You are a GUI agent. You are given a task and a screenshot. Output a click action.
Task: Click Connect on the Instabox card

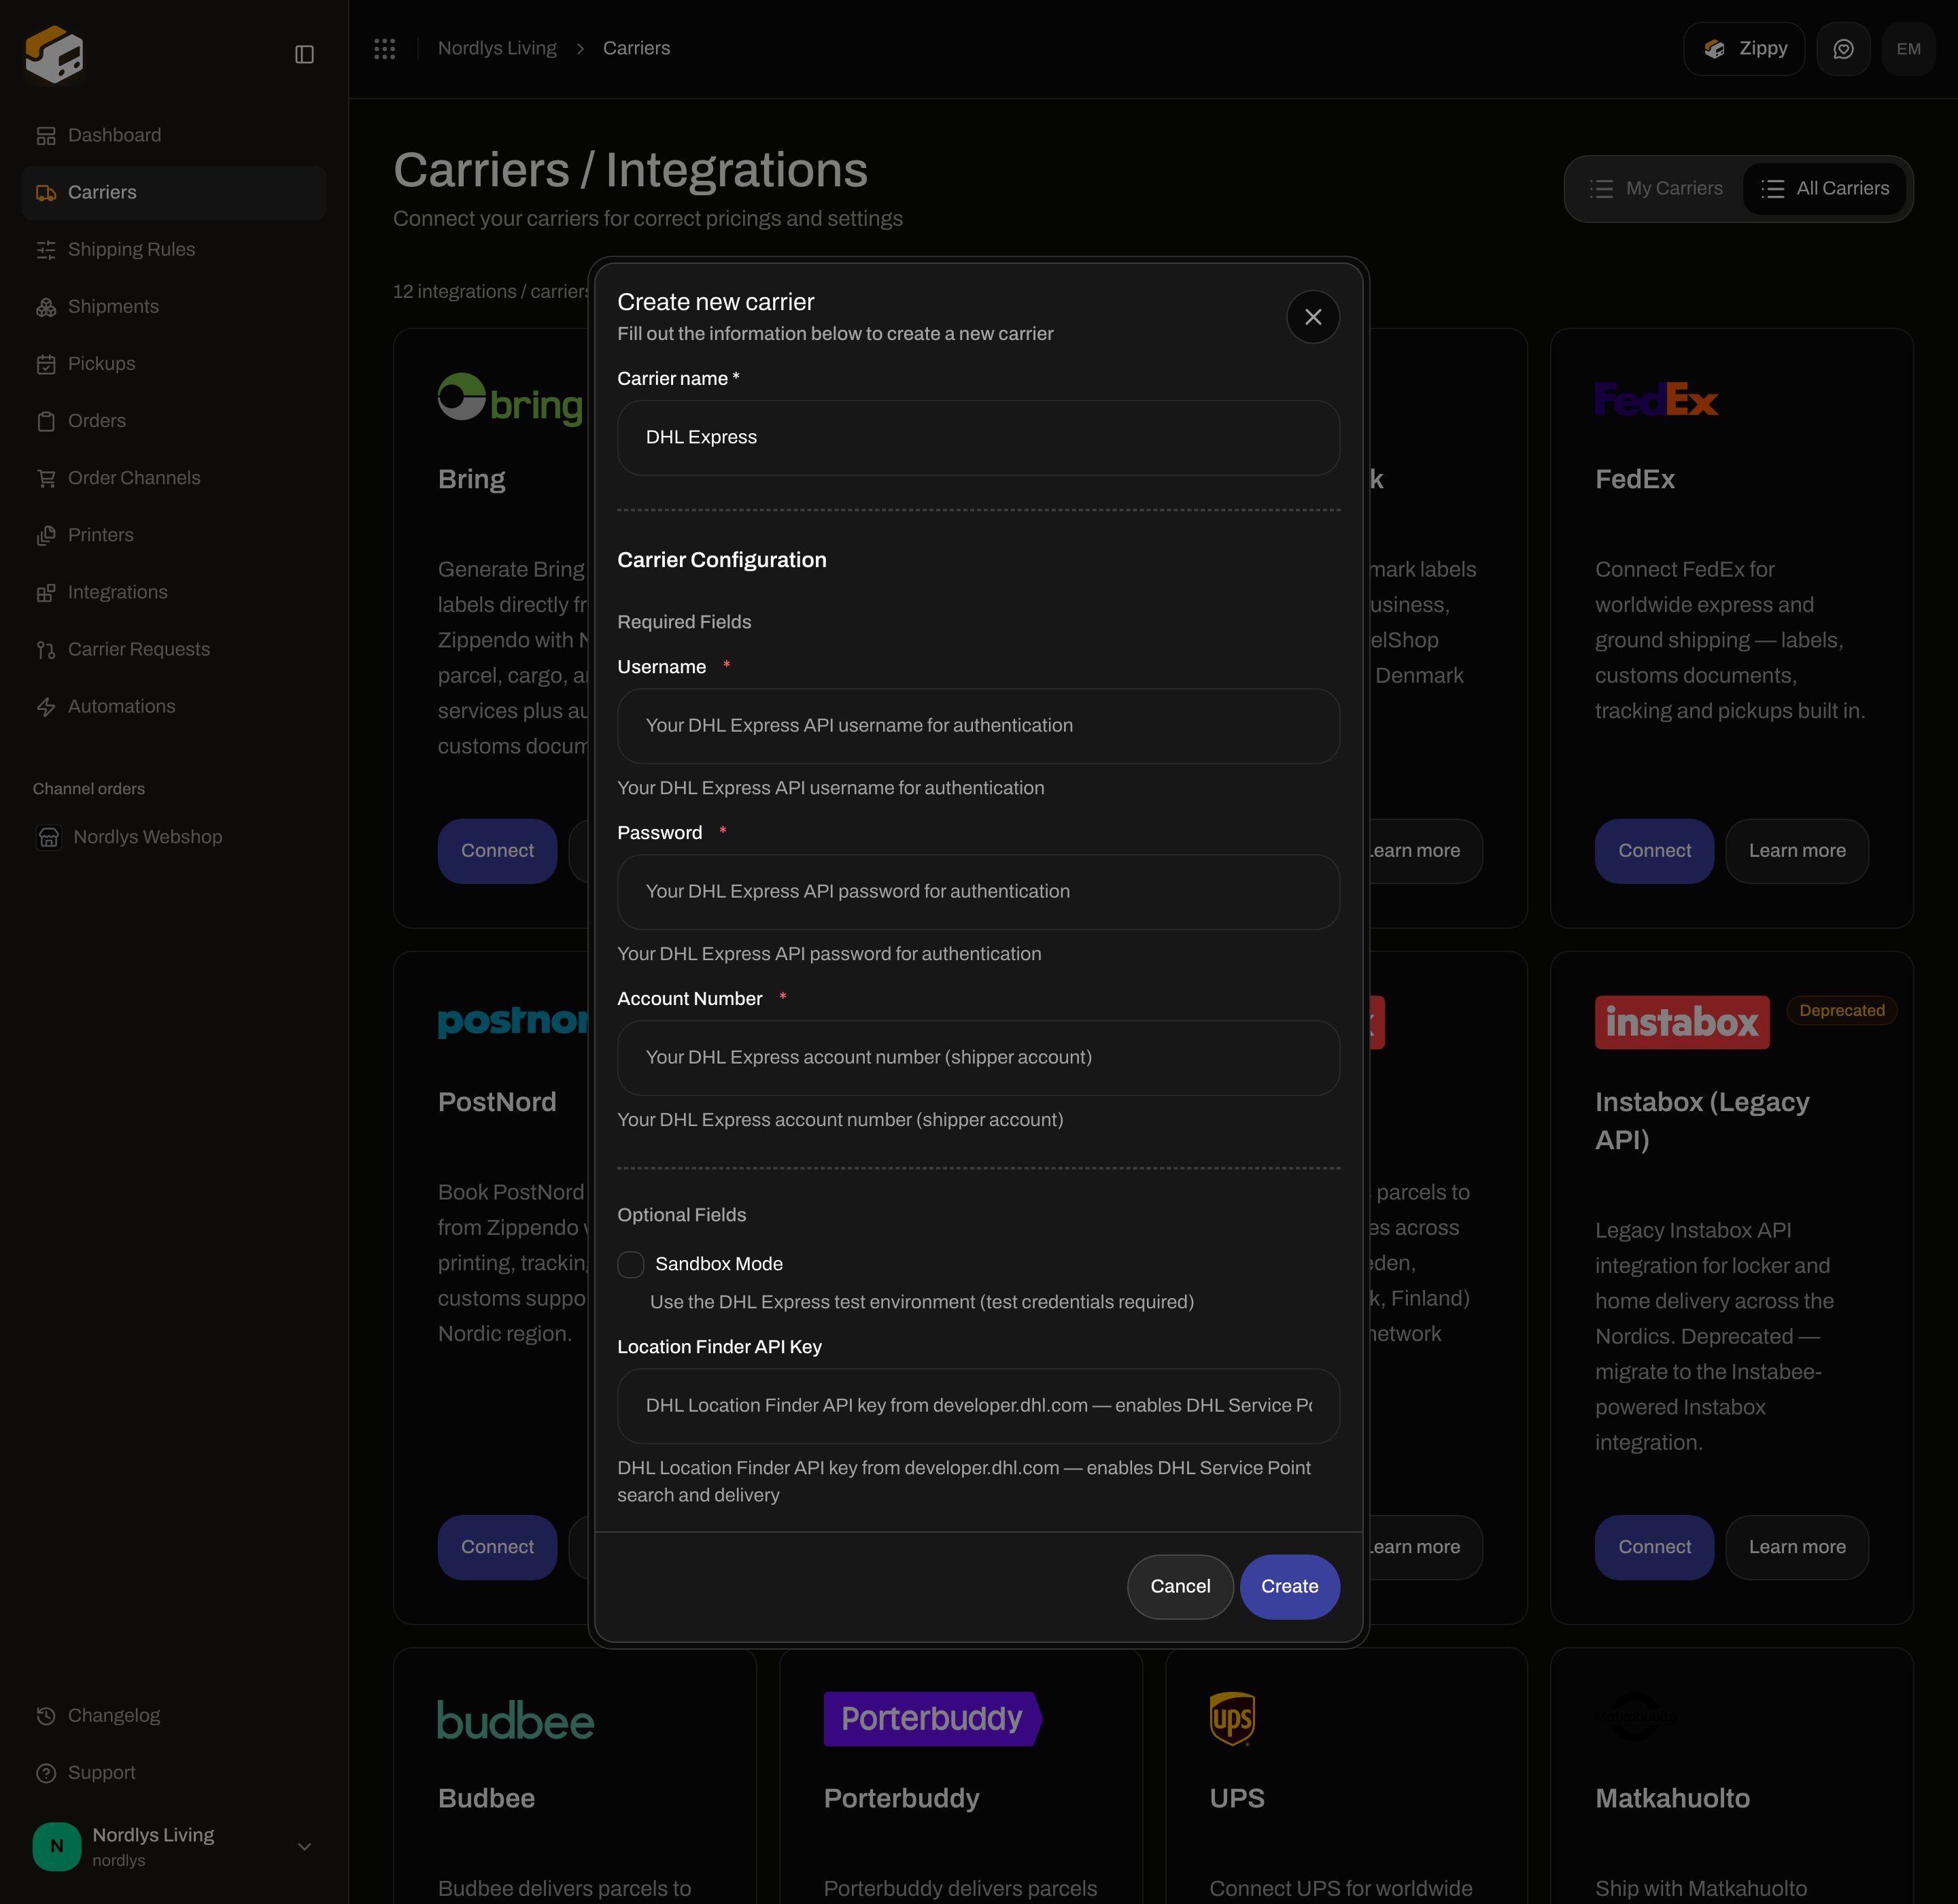click(1654, 1547)
